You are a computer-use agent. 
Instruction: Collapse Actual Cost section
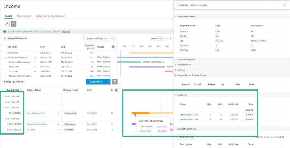point(176,95)
